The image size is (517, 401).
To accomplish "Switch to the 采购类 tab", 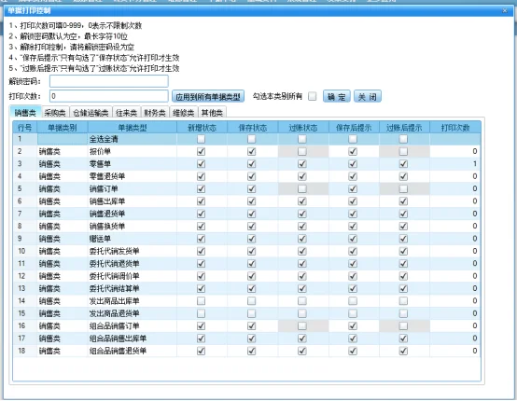I will 55,113.
